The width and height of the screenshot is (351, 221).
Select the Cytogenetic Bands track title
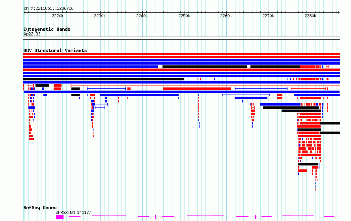point(47,29)
